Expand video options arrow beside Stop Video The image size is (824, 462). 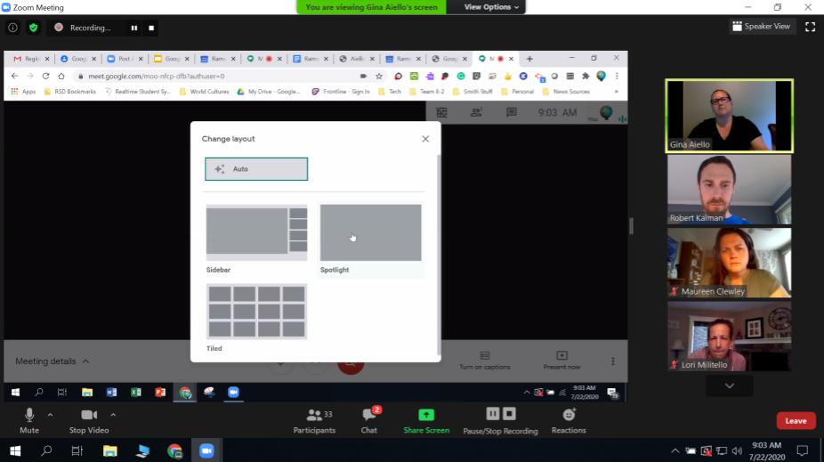point(113,415)
